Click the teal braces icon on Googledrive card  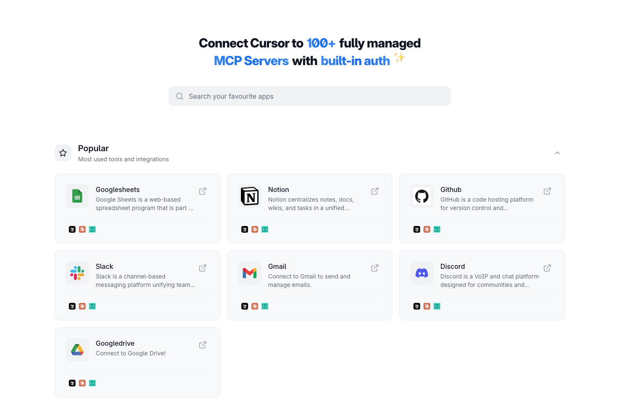click(92, 383)
